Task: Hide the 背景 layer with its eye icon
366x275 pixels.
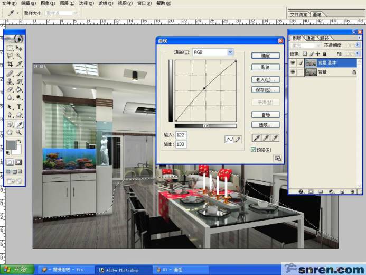Action: coord(293,72)
